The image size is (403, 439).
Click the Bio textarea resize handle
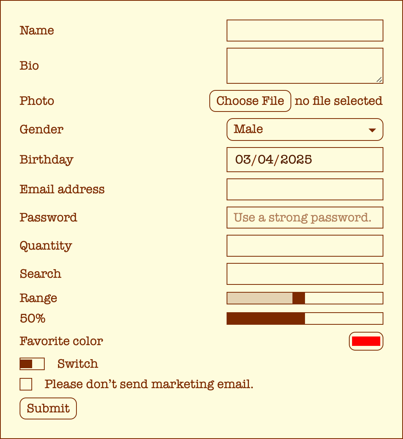pyautogui.click(x=379, y=80)
